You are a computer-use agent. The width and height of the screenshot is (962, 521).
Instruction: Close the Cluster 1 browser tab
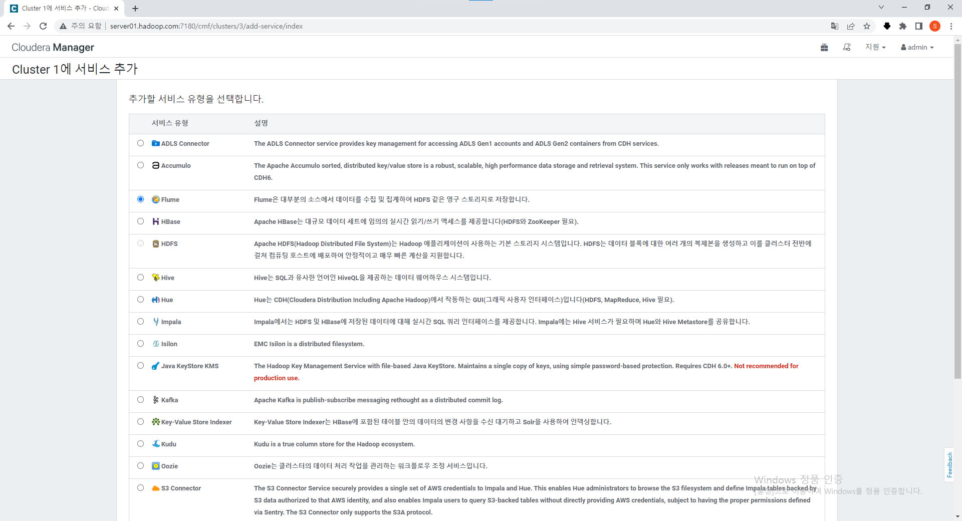pyautogui.click(x=116, y=9)
